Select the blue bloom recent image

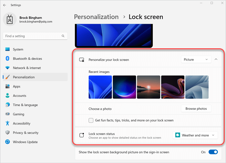pyautogui.click(x=100, y=87)
